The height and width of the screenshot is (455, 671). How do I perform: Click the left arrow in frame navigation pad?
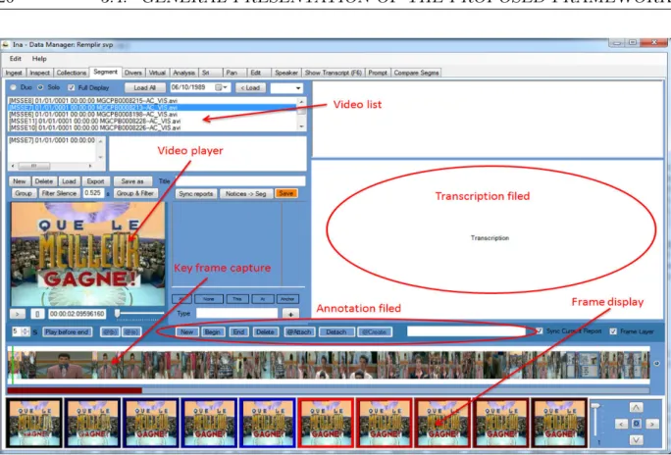click(621, 424)
